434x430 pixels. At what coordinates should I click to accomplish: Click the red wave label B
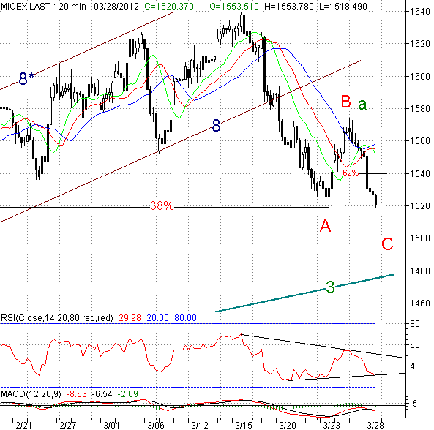click(346, 102)
